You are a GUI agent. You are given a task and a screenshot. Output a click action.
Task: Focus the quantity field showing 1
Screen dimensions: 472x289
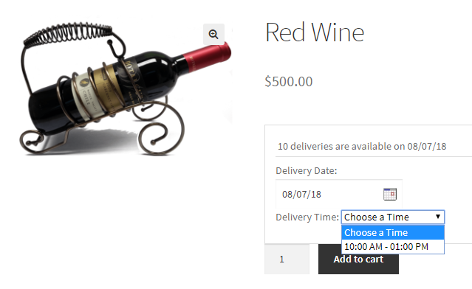[287, 259]
